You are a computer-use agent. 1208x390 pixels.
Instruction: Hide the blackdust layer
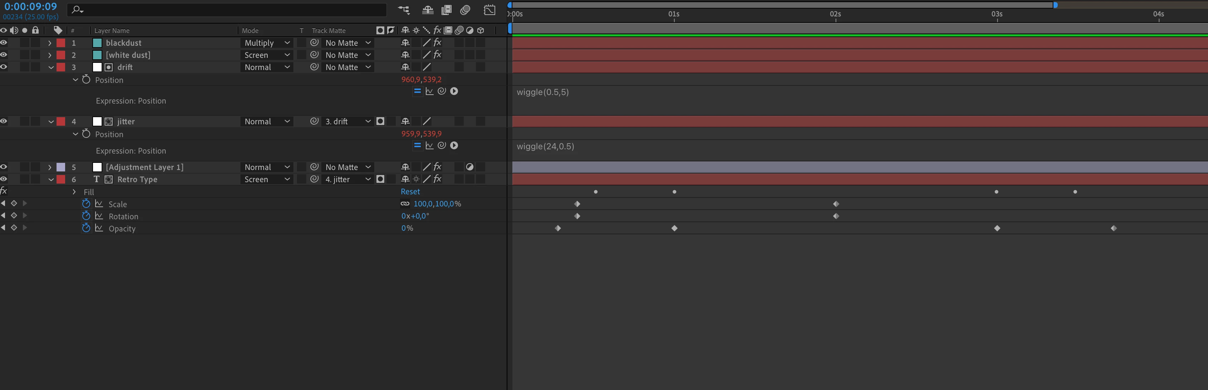[x=4, y=42]
